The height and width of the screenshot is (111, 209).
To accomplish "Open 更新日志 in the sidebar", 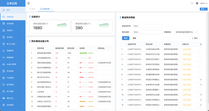I will click(13, 98).
